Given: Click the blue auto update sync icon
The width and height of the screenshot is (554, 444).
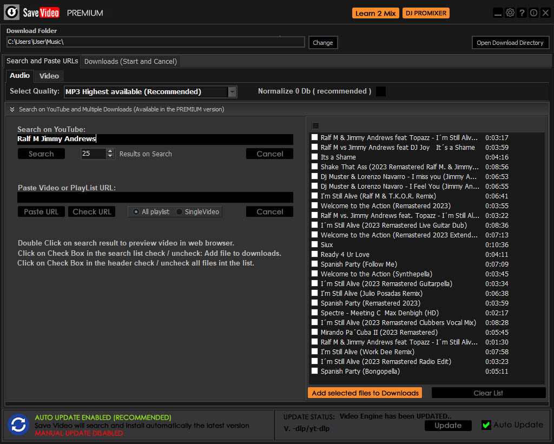Looking at the screenshot, I should [x=19, y=425].
